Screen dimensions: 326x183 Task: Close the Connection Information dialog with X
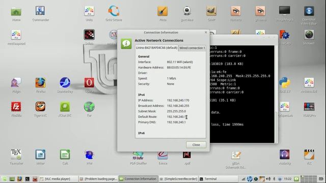point(206,33)
